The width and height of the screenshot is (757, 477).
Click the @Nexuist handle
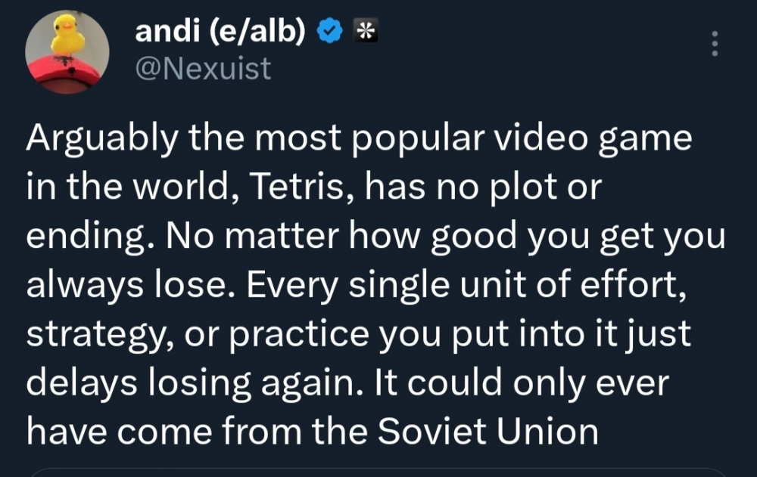[x=202, y=69]
